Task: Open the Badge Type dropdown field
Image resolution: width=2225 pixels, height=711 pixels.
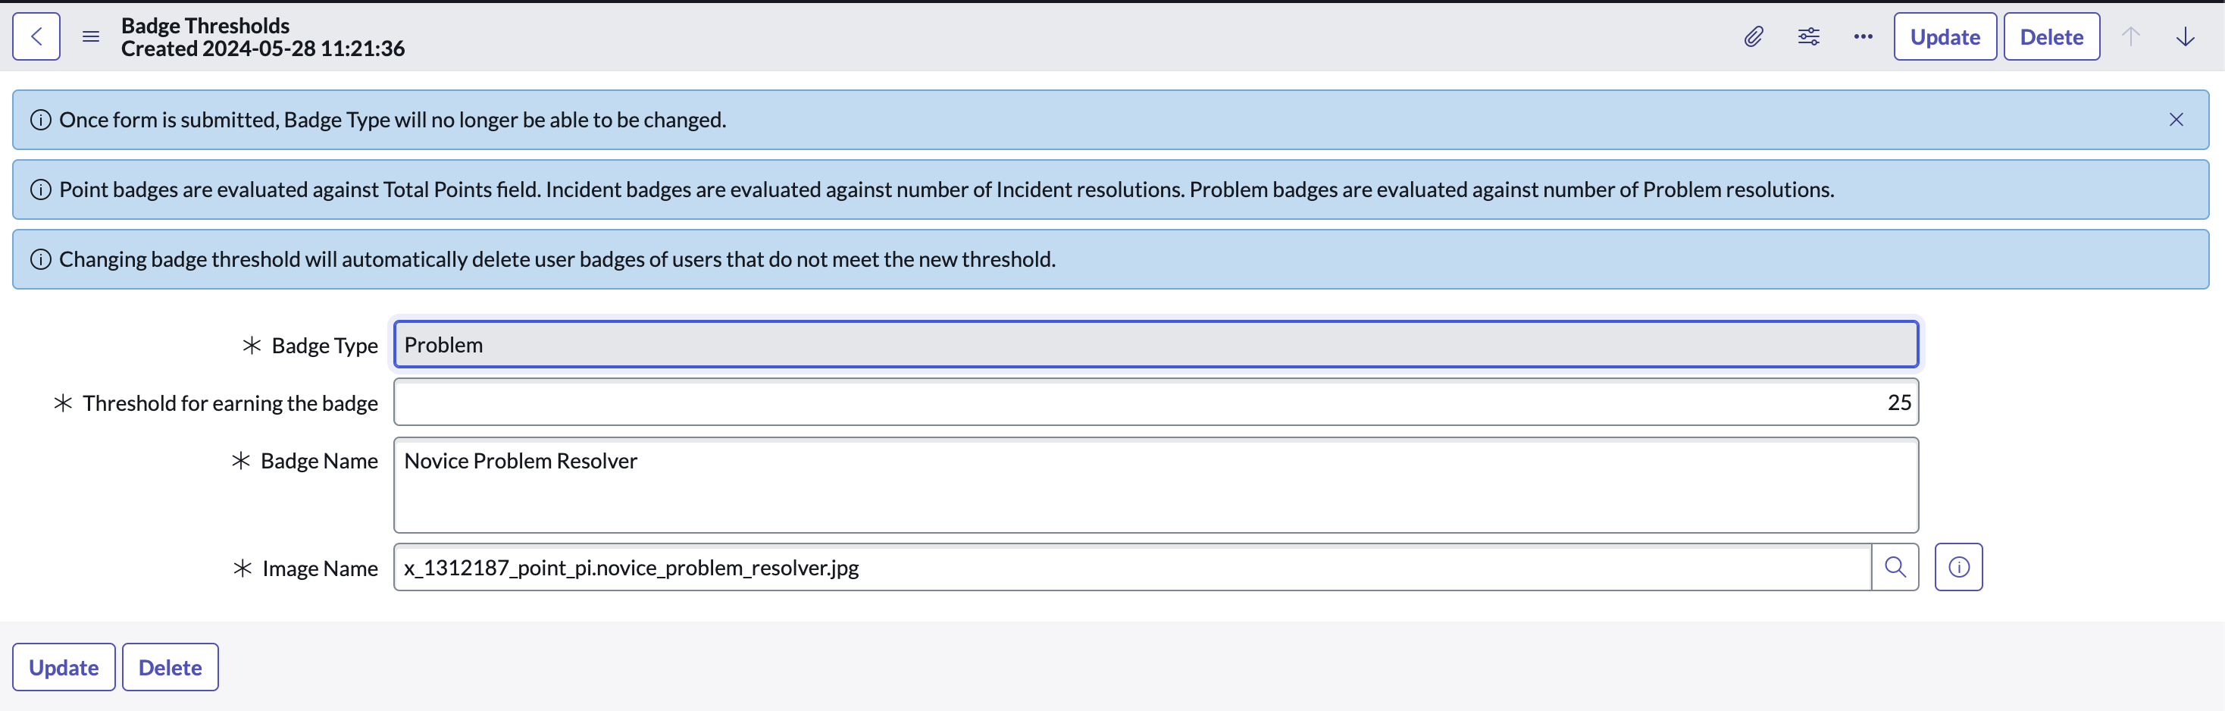Action: (1155, 345)
